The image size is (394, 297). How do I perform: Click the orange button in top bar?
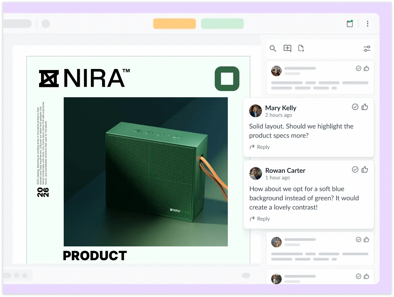point(174,24)
